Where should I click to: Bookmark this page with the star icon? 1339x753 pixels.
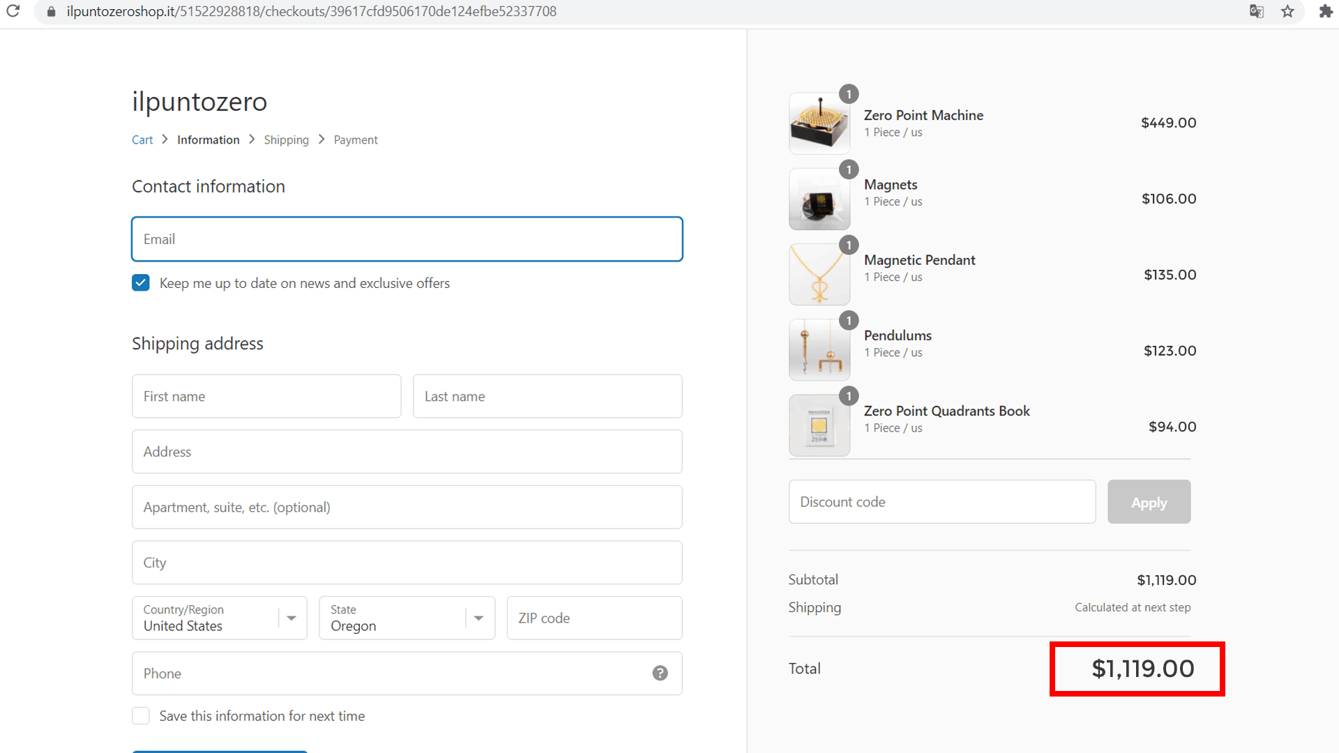pyautogui.click(x=1287, y=11)
